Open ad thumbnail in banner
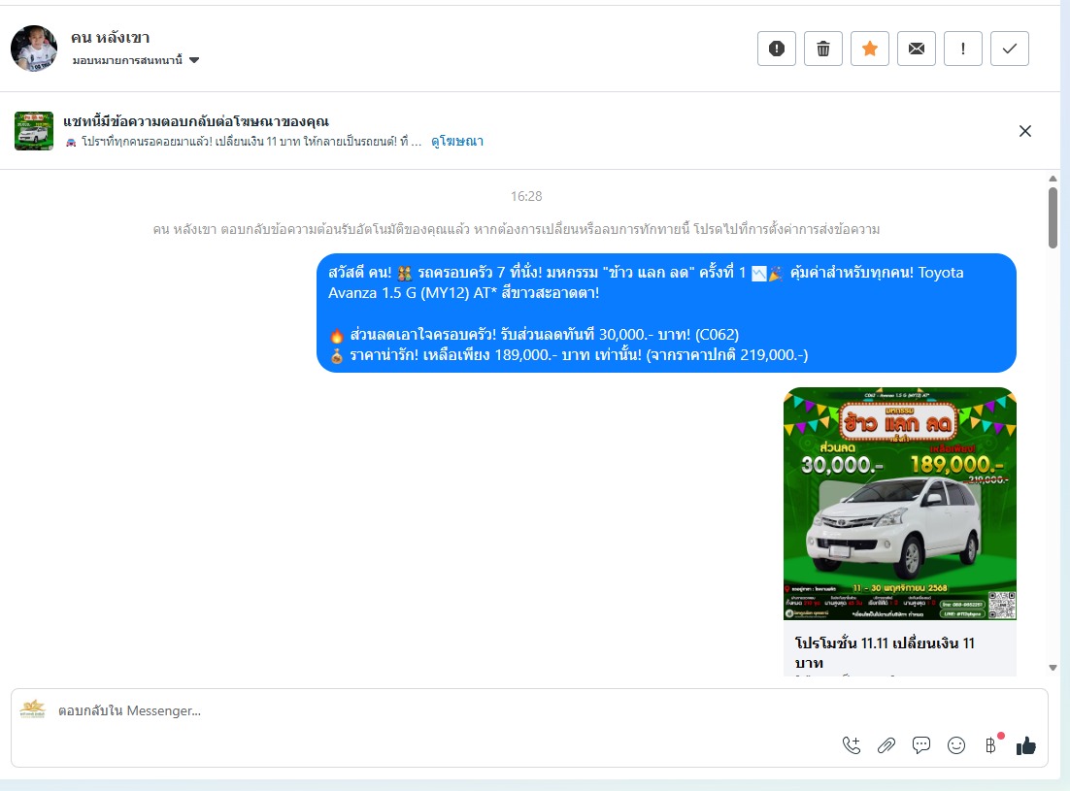Viewport: 1070px width, 791px height. [34, 131]
